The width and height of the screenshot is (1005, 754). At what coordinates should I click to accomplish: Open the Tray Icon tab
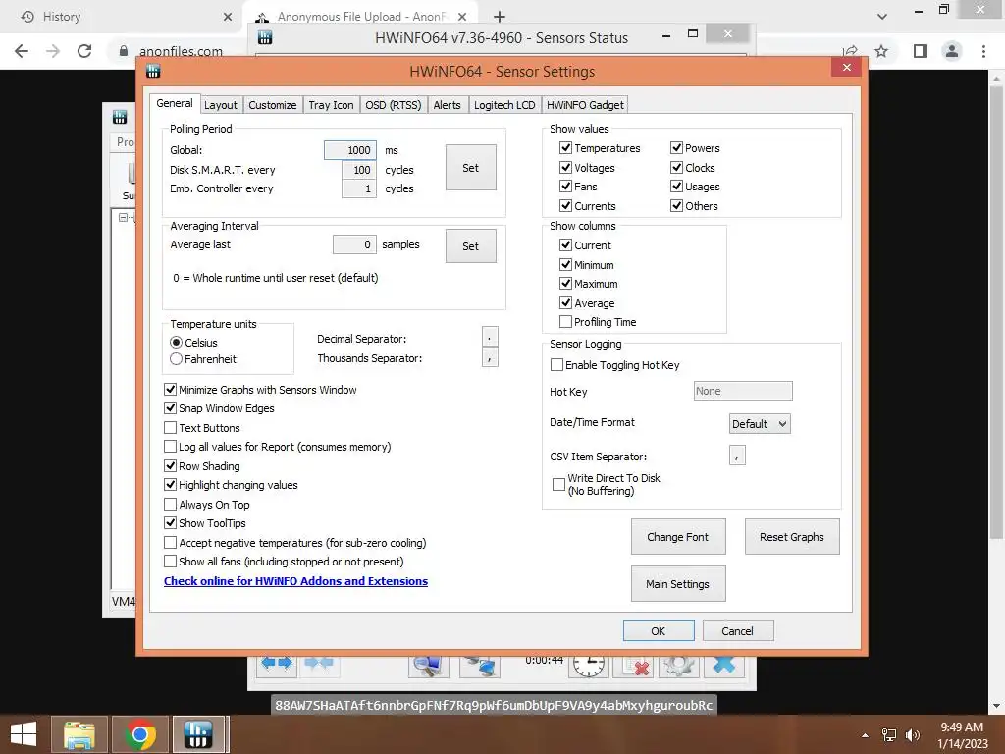[x=331, y=105]
